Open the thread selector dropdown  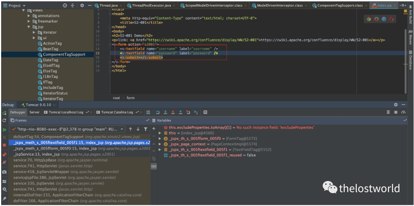point(122,129)
